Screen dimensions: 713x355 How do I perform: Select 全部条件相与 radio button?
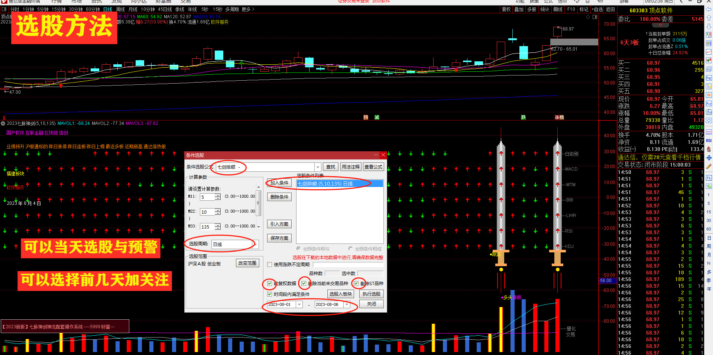(299, 249)
